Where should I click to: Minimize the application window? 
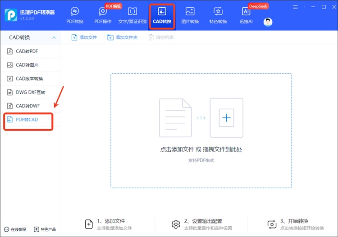(313, 7)
